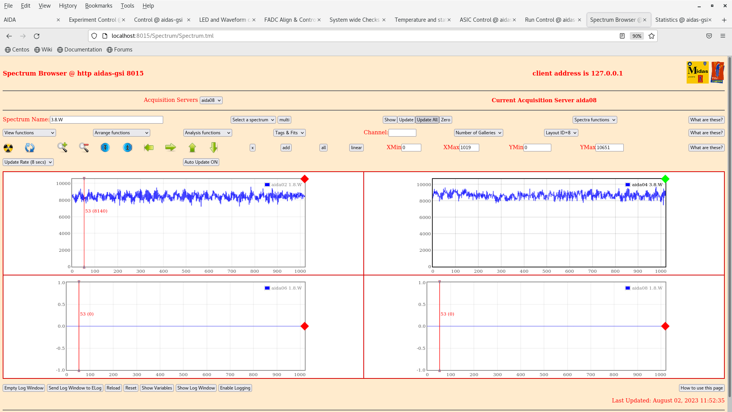Screen dimensions: 732x412
Task: Click the yellow radiation symbol icon
Action: [8, 148]
